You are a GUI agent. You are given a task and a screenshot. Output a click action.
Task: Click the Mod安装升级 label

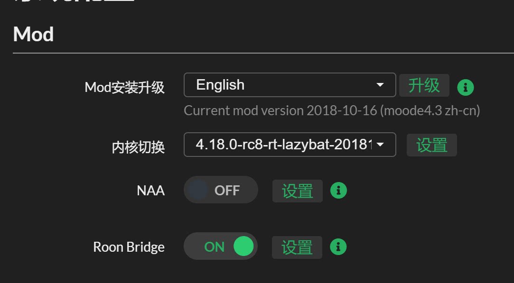pos(124,88)
